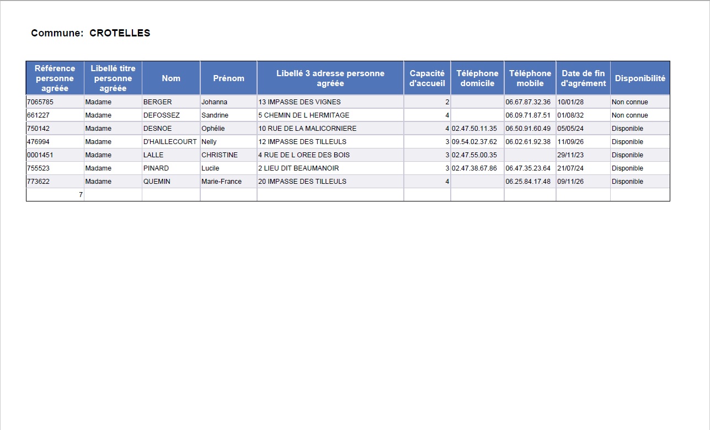
Task: Select the Nom column header
Action: [171, 78]
